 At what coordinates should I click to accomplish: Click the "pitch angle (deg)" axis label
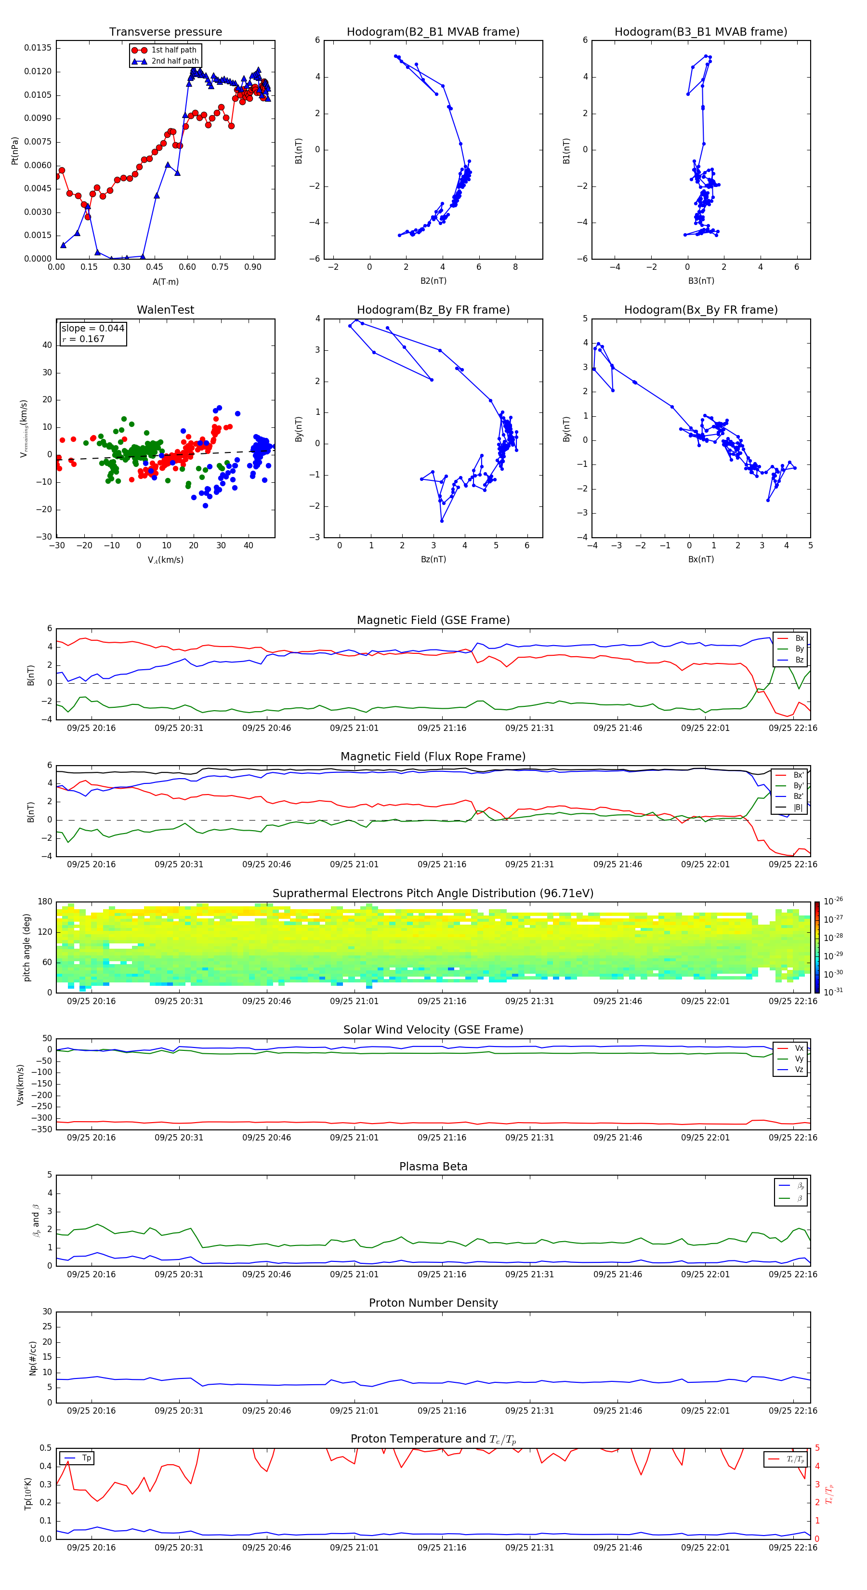click(x=26, y=947)
